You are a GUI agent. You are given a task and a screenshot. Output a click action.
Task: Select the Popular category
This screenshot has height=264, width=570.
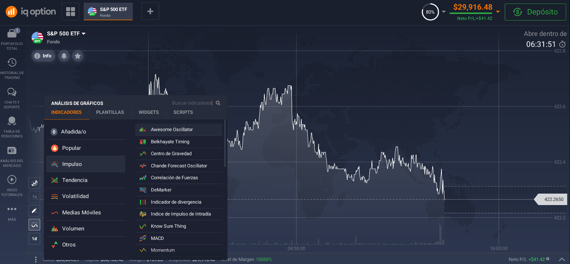pos(85,148)
